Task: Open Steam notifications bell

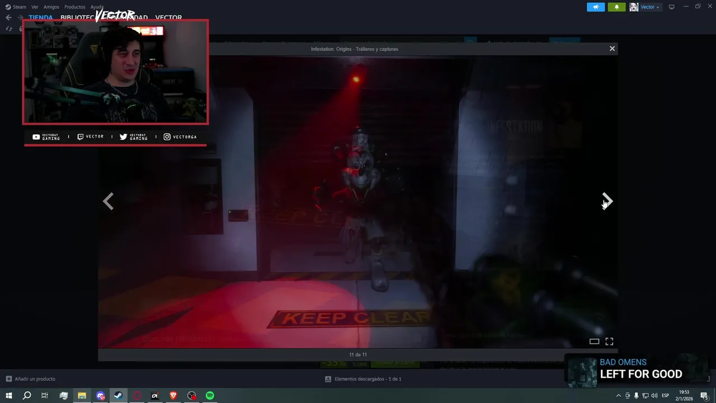Action: coord(616,7)
